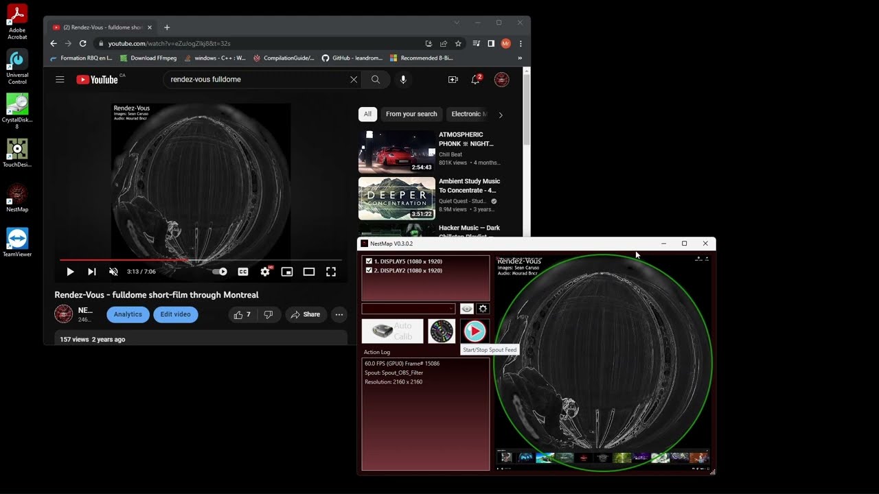Viewport: 879px width, 494px height.
Task: Enter full screen on the video
Action: tap(331, 272)
